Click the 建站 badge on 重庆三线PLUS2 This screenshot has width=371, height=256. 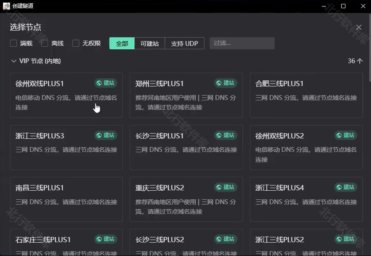click(x=225, y=187)
